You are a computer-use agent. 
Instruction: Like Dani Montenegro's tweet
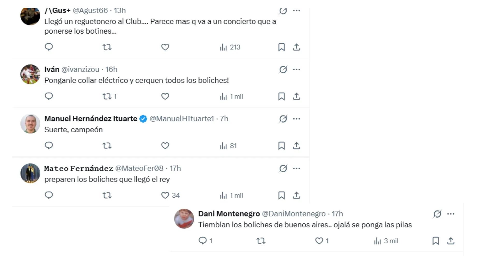coord(319,241)
